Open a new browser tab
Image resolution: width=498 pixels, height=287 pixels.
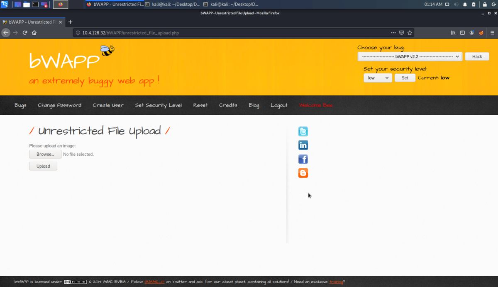71,22
